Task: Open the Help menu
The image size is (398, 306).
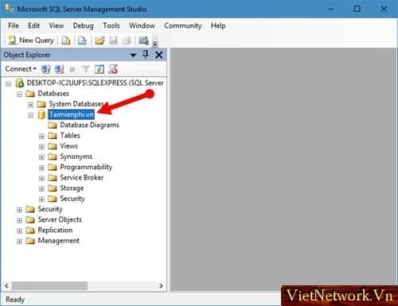Action: click(x=218, y=25)
